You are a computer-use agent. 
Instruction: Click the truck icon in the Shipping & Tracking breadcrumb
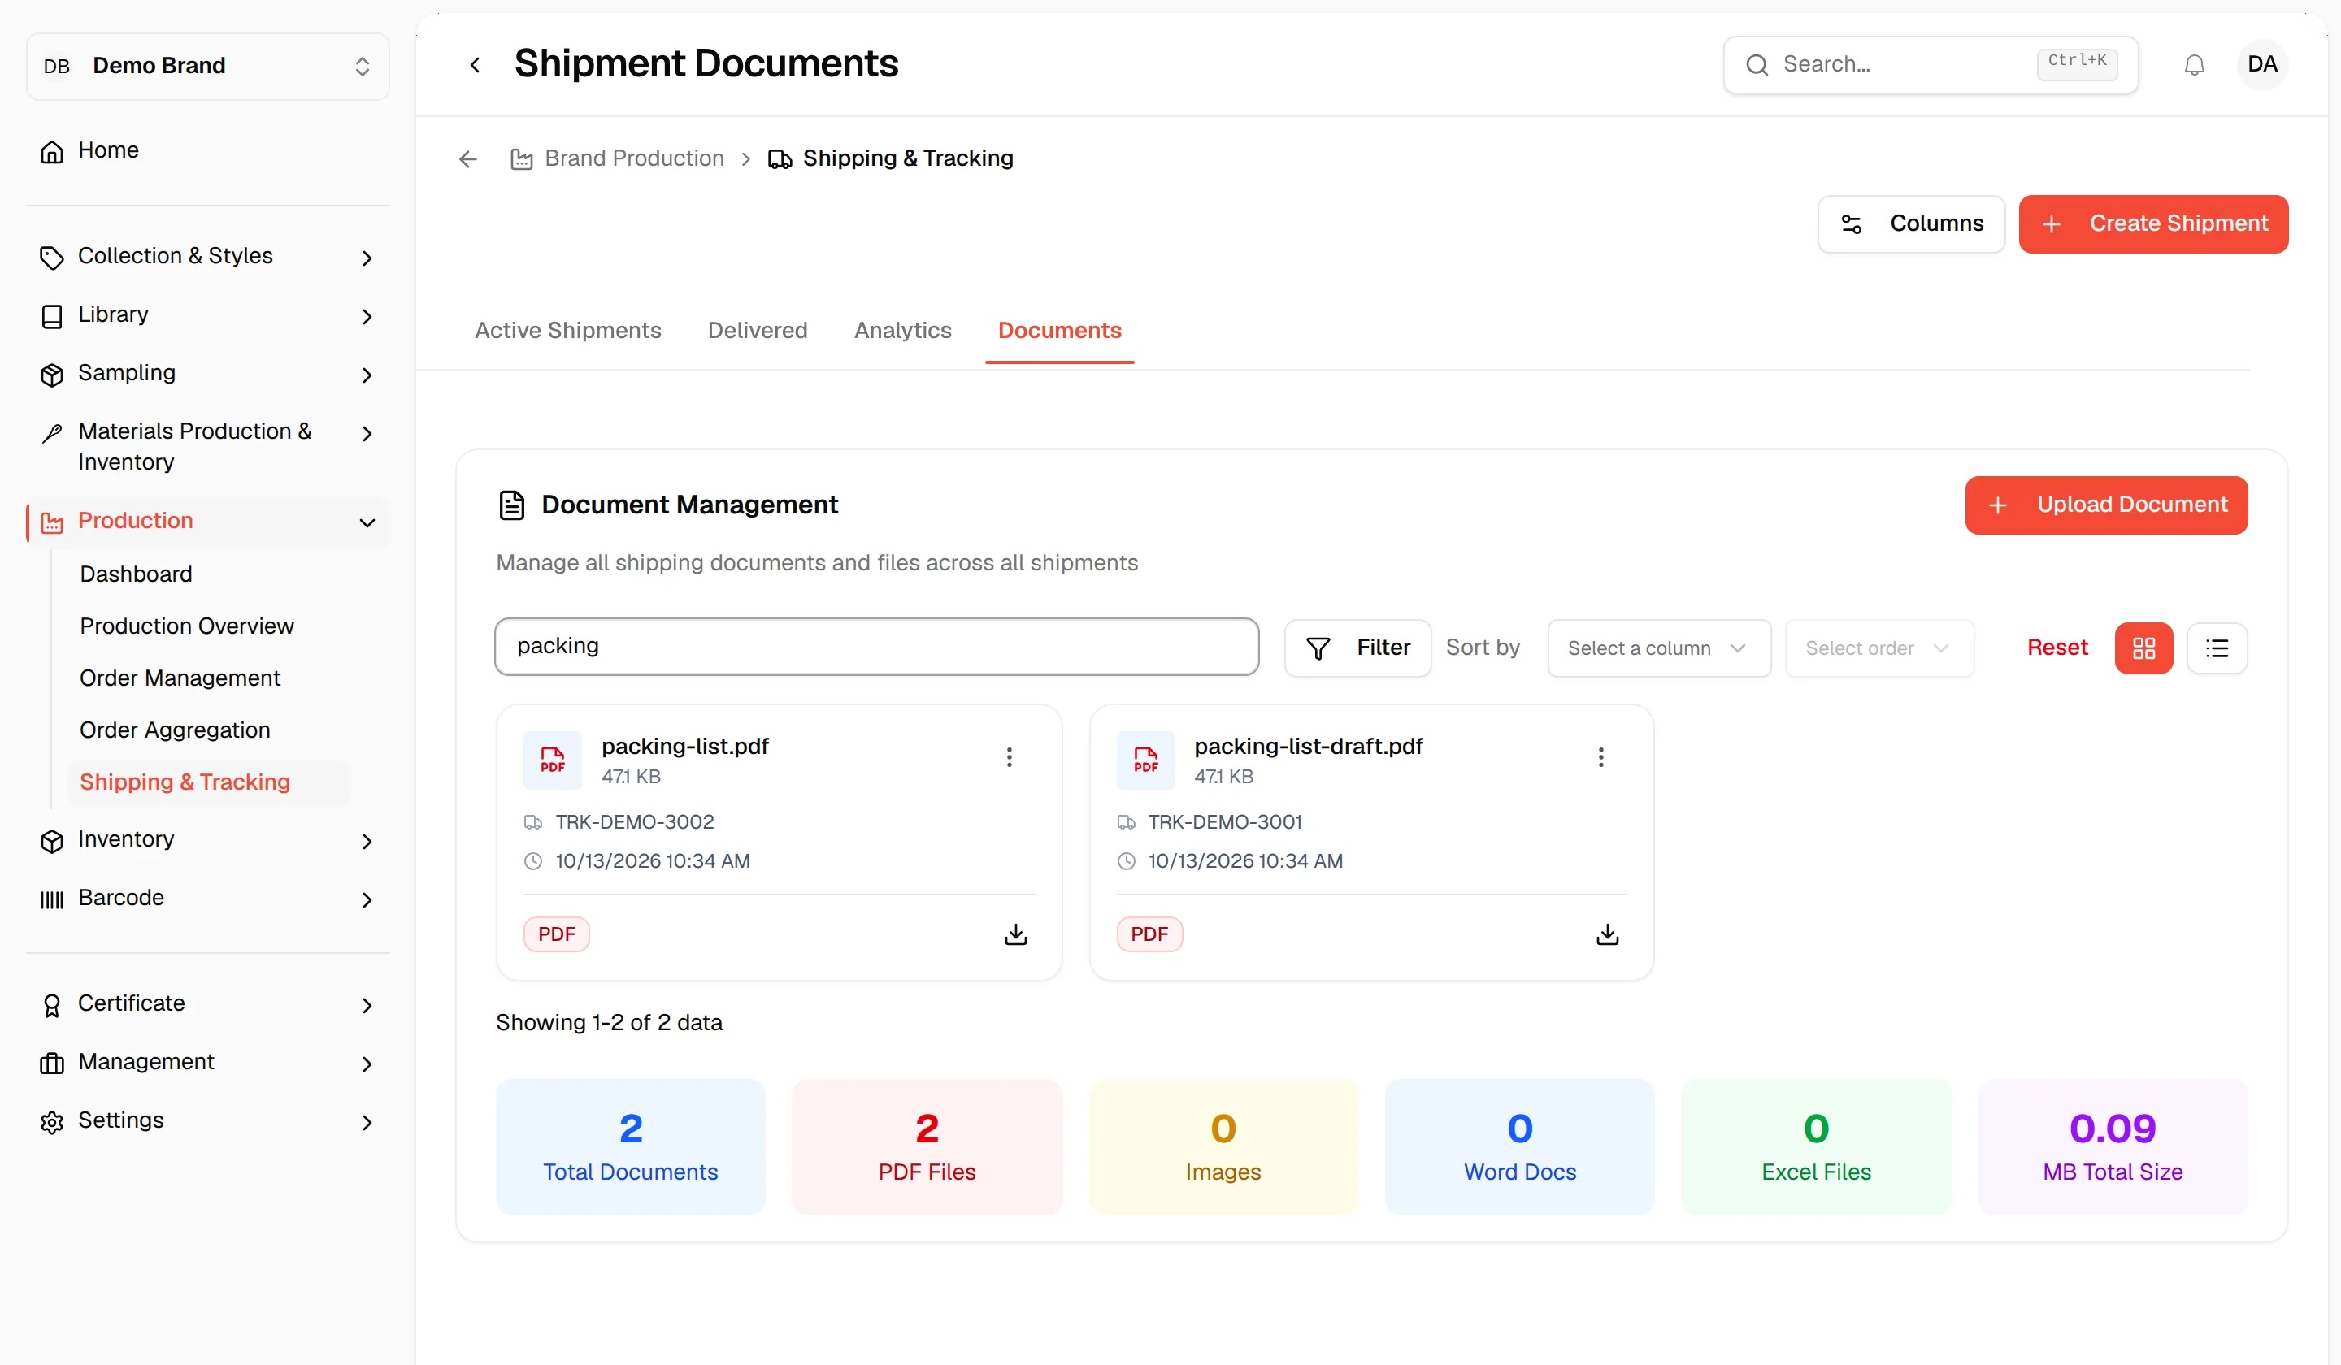(x=780, y=160)
